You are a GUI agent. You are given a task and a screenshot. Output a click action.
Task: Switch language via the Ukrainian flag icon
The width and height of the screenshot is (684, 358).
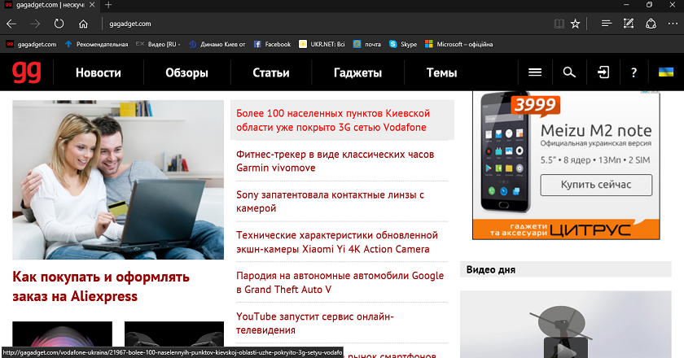click(x=666, y=72)
